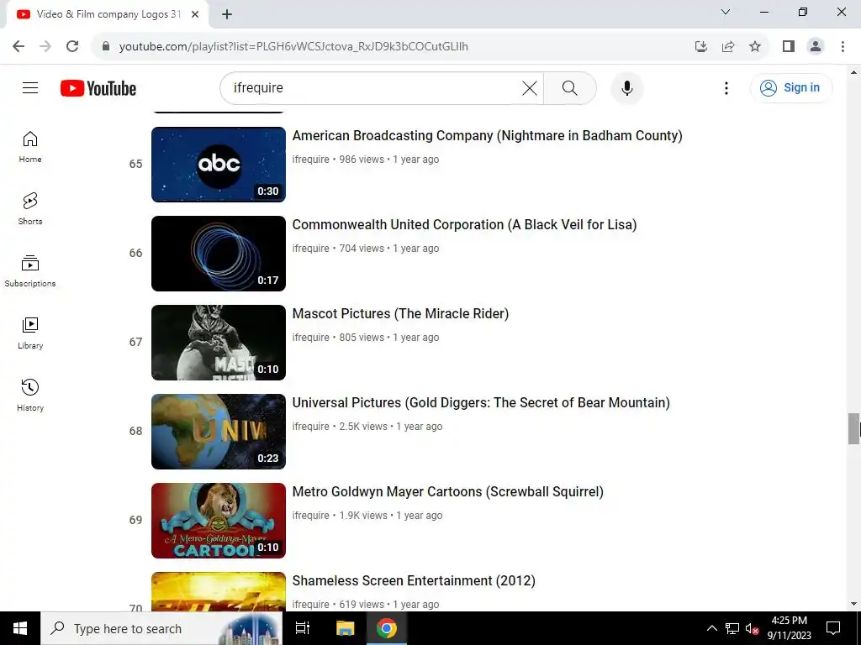Screen dimensions: 861x645
Task: Open Library in the sidebar
Action: tap(30, 333)
